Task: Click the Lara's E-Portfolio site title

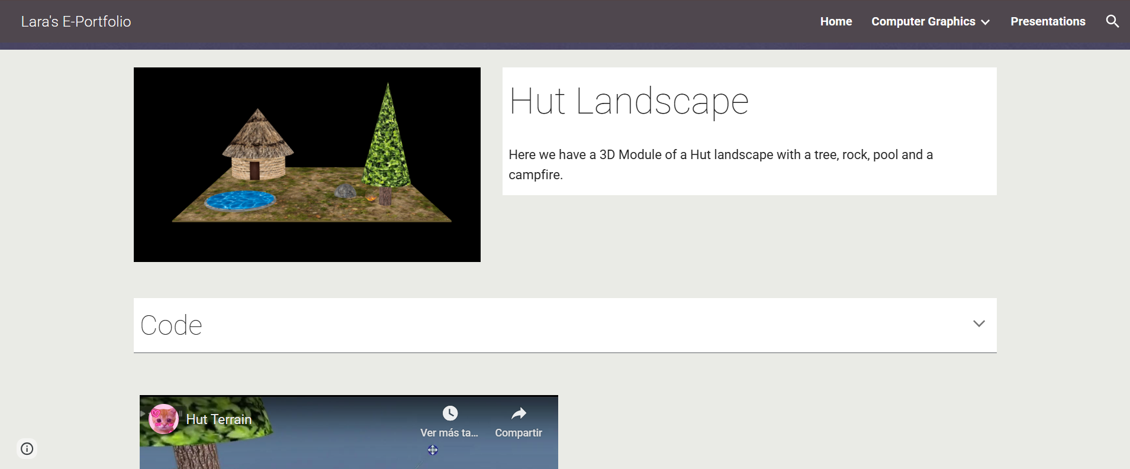Action: coord(76,21)
